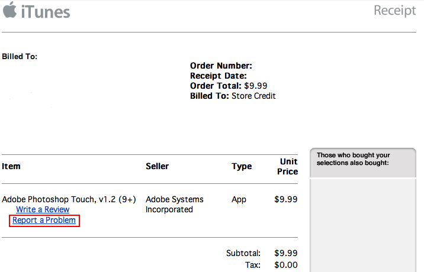Open the Report a Problem link
Image resolution: width=424 pixels, height=272 pixels.
tap(44, 221)
